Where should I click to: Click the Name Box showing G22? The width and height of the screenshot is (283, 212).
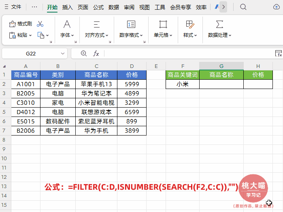[31, 53]
